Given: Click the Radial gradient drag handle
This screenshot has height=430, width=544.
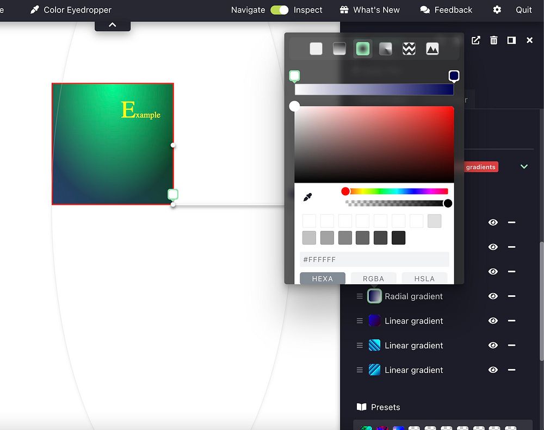Looking at the screenshot, I should pos(360,296).
